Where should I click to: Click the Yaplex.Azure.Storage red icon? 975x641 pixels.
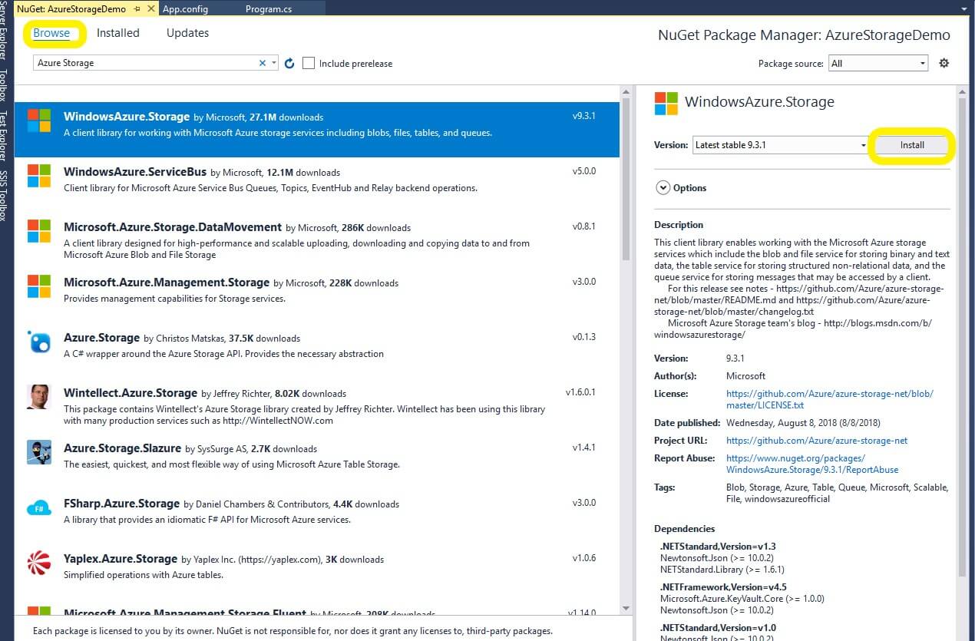[39, 563]
